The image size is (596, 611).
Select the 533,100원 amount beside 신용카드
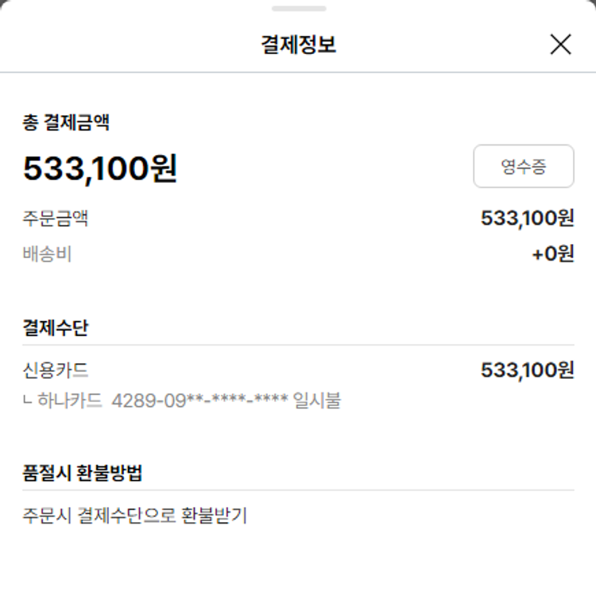[527, 370]
